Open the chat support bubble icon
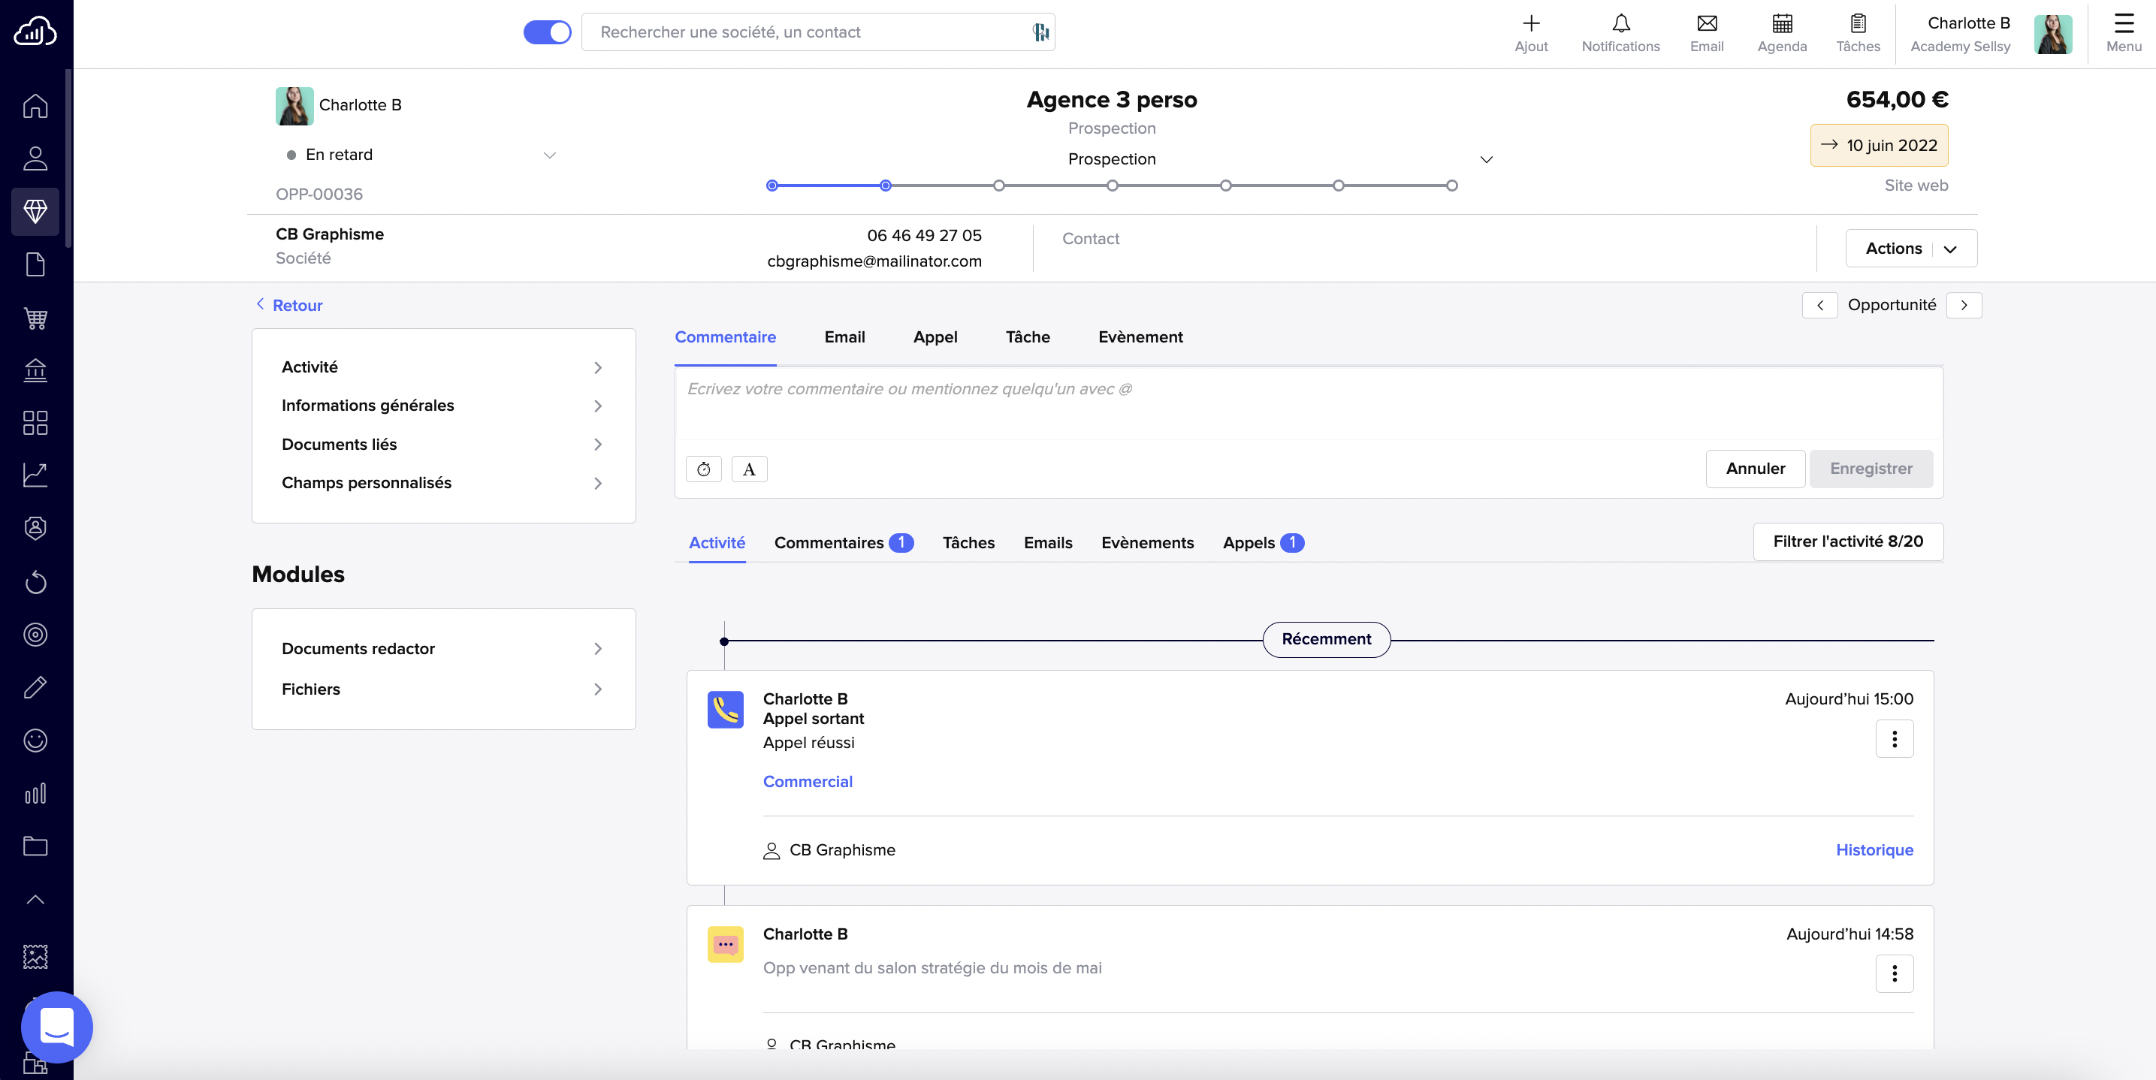The image size is (2156, 1080). point(57,1026)
